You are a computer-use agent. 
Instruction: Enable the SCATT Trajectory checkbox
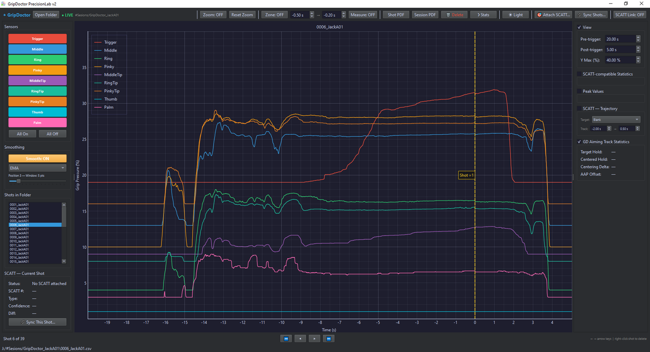pos(579,108)
